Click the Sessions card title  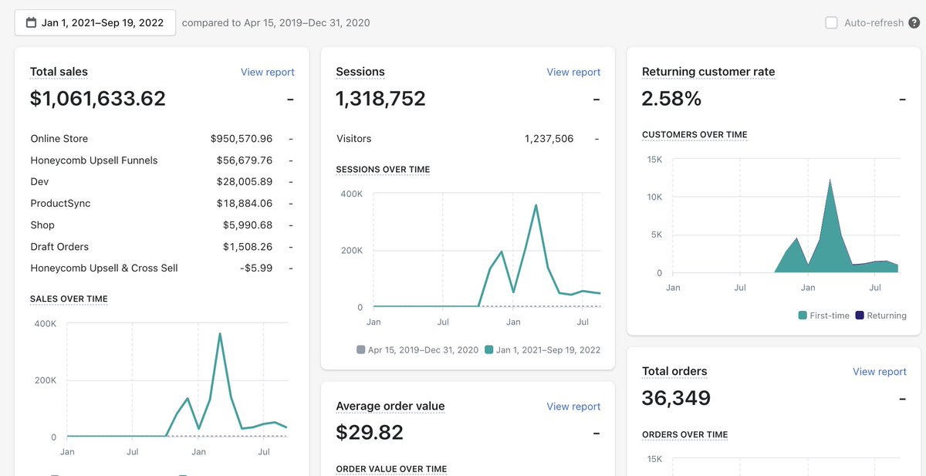[x=360, y=72]
